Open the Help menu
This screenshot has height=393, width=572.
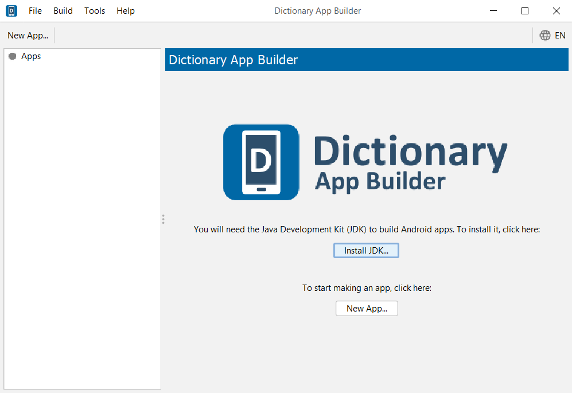(x=126, y=11)
